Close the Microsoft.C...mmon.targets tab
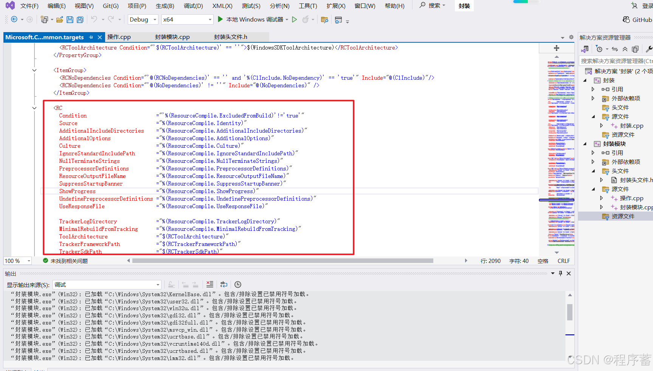The width and height of the screenshot is (653, 371). (100, 37)
